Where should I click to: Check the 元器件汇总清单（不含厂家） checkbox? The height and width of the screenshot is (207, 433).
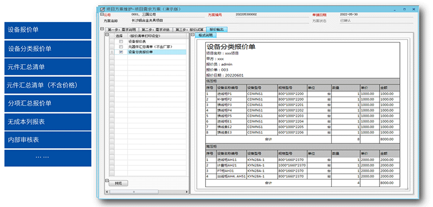click(121, 47)
